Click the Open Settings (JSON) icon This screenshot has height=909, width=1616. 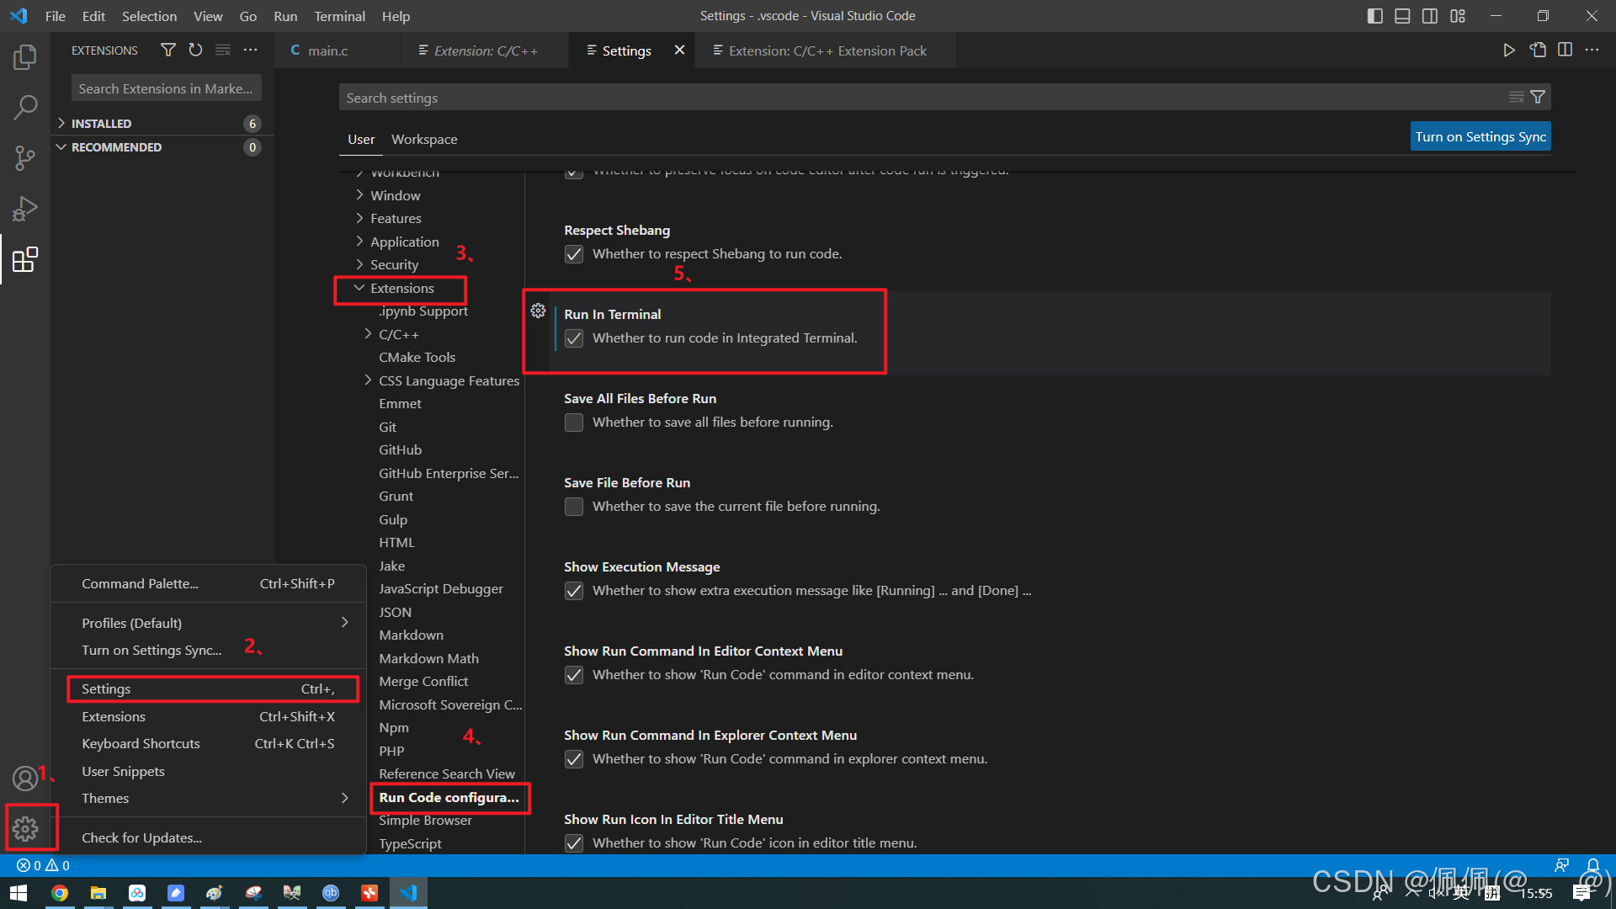pos(1538,50)
